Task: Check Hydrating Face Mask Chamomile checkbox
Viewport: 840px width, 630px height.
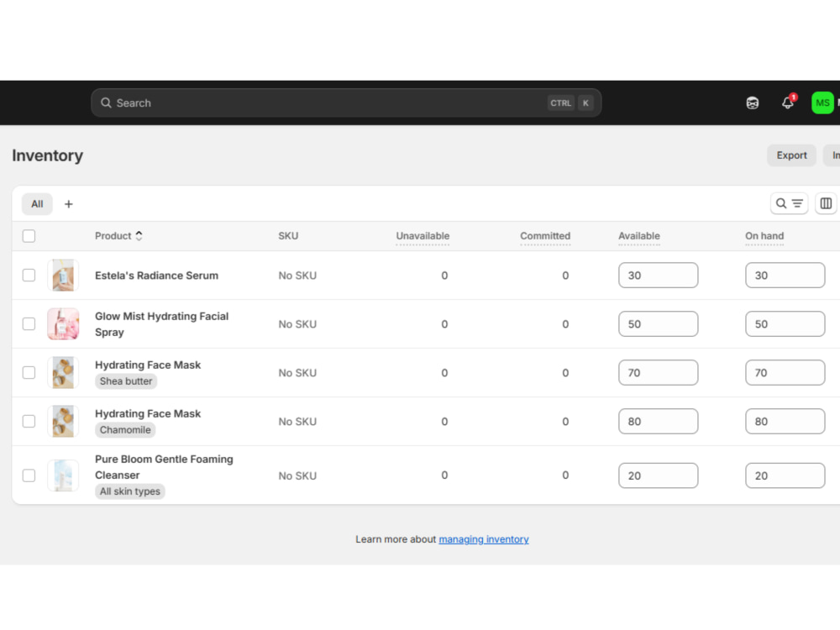Action: [29, 422]
